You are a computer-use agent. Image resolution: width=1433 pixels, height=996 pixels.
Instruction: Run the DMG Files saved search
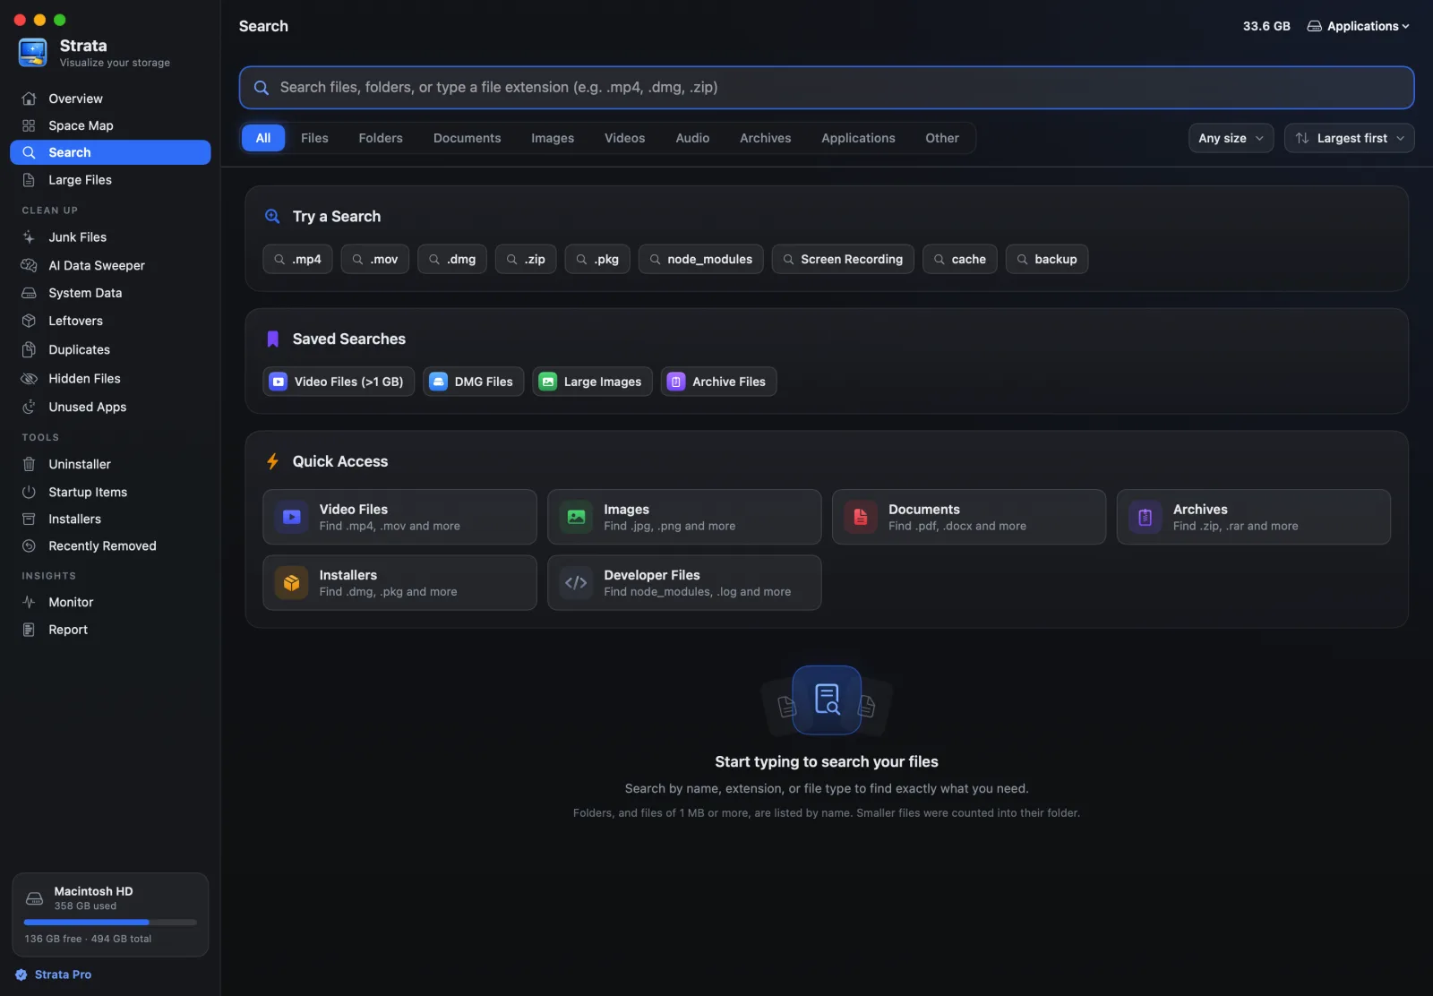click(x=474, y=382)
